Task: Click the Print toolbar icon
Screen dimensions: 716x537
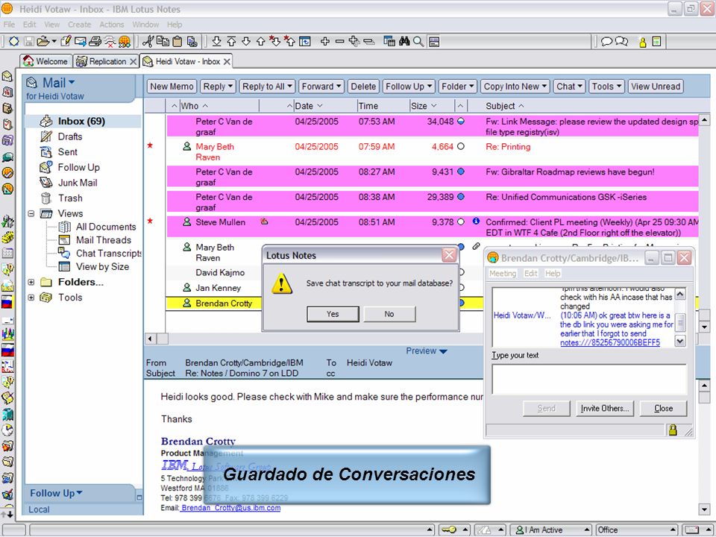Action: point(95,42)
